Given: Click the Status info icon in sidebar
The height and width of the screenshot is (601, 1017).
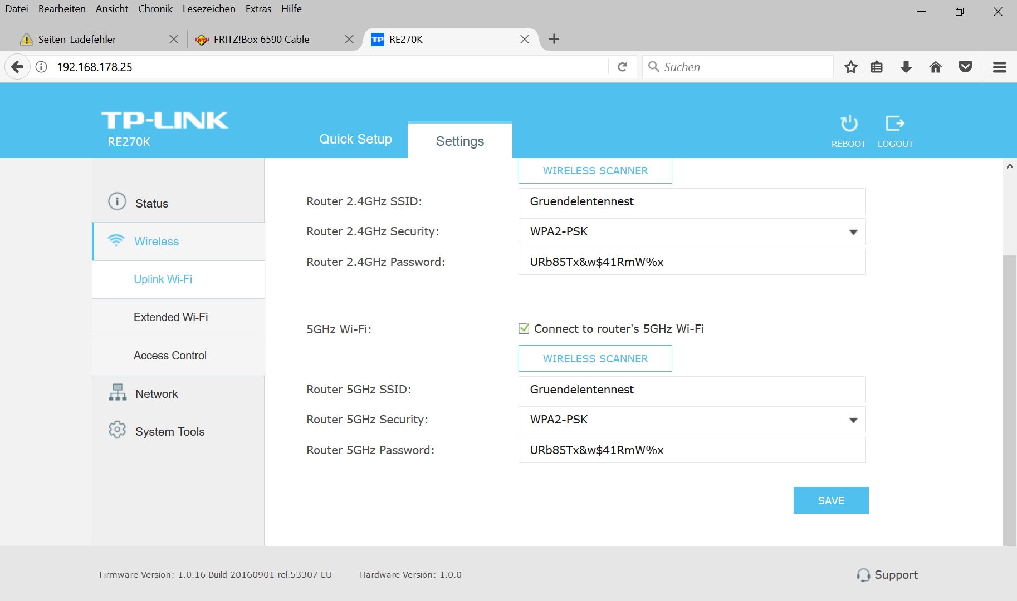Looking at the screenshot, I should click(x=117, y=201).
